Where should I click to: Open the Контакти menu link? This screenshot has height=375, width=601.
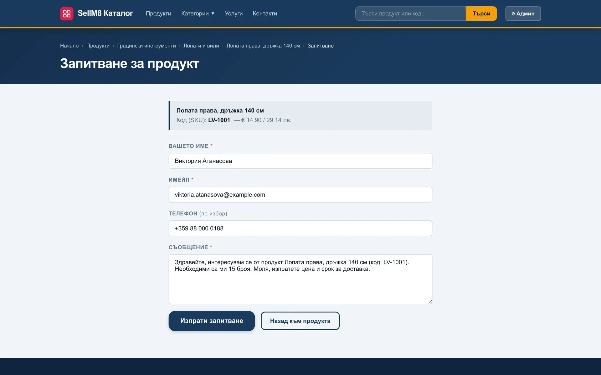tap(265, 13)
